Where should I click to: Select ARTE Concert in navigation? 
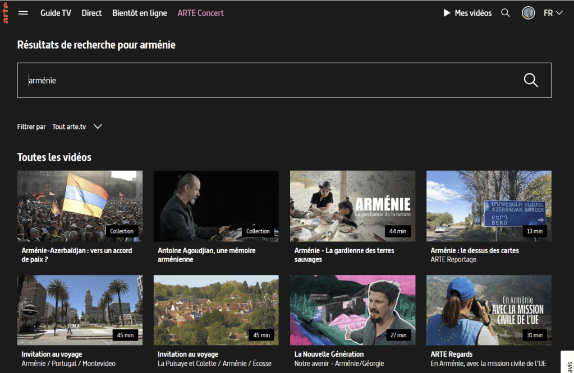tap(200, 13)
